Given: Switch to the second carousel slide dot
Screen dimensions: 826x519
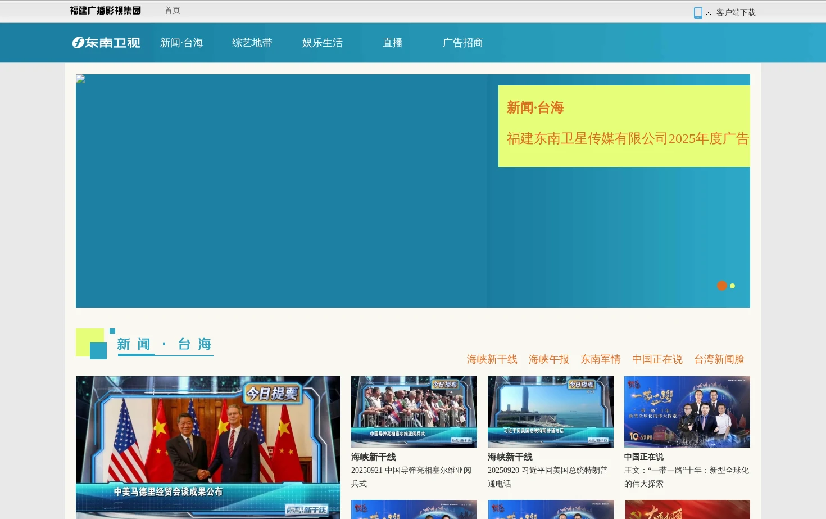Looking at the screenshot, I should click(732, 286).
